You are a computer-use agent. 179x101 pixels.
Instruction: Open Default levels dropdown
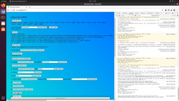[156, 15]
